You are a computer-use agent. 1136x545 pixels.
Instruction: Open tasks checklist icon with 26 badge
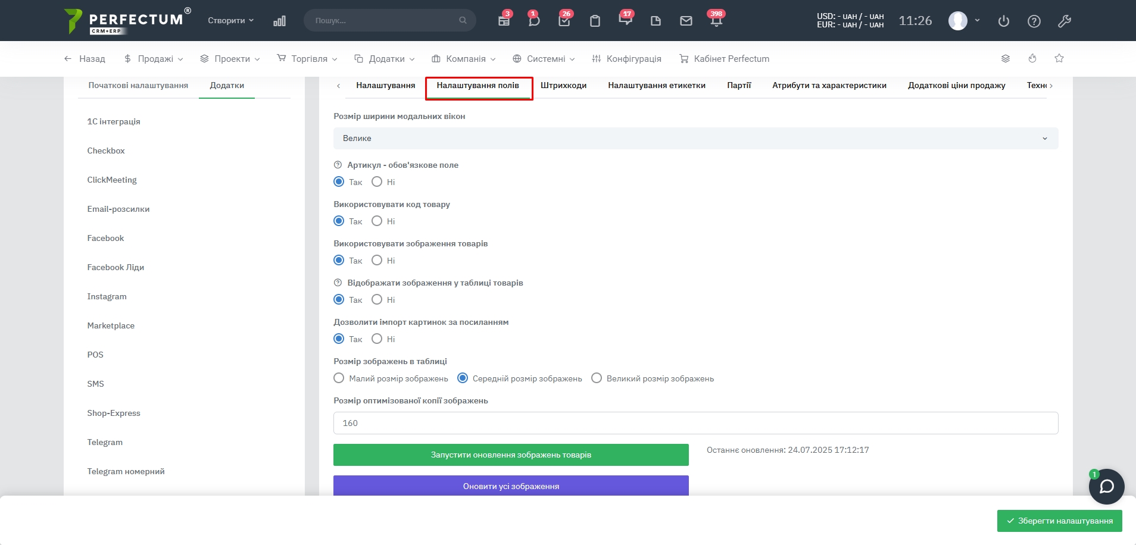[564, 21]
